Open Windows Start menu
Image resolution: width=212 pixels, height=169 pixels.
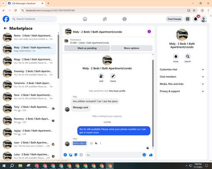coord(4,166)
